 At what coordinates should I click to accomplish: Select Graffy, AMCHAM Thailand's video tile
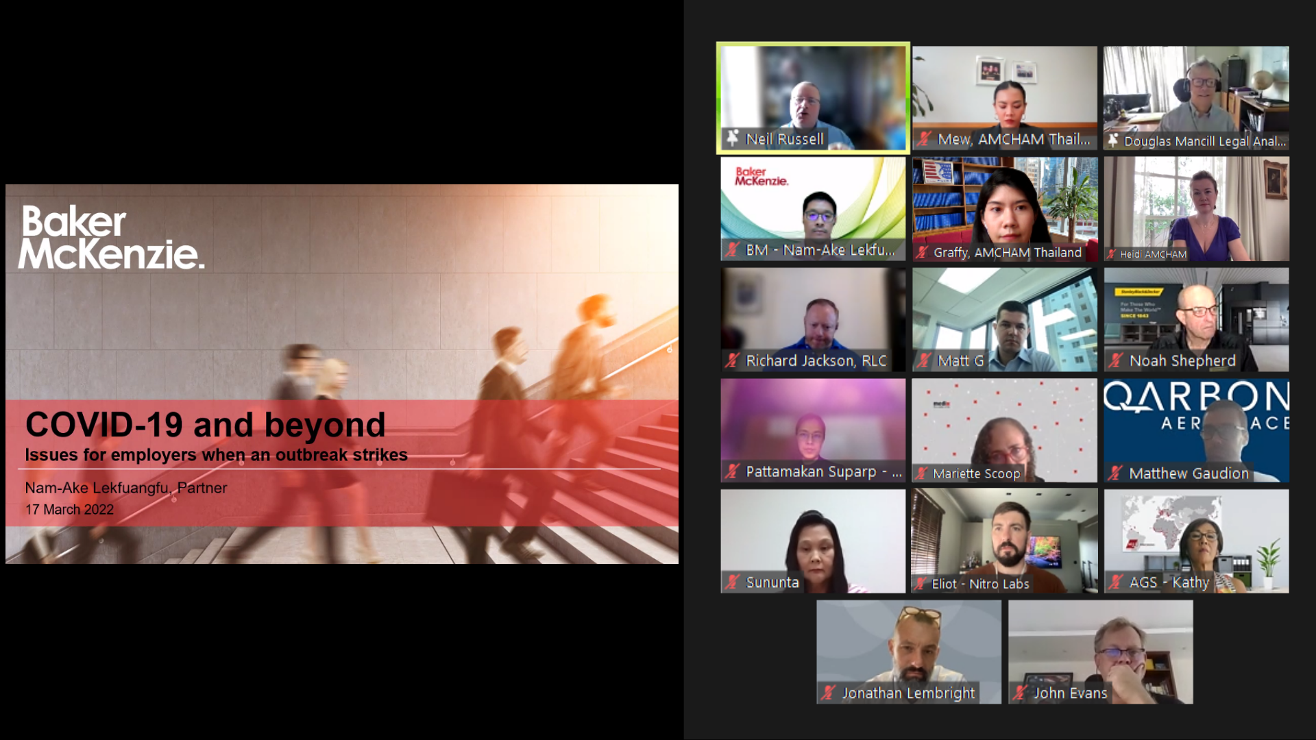coord(1005,209)
